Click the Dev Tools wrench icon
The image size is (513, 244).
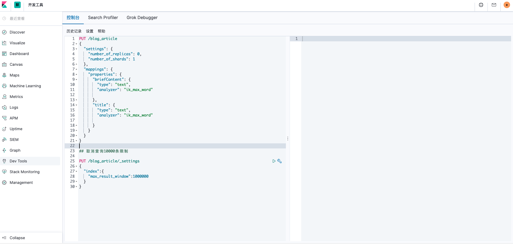4,161
